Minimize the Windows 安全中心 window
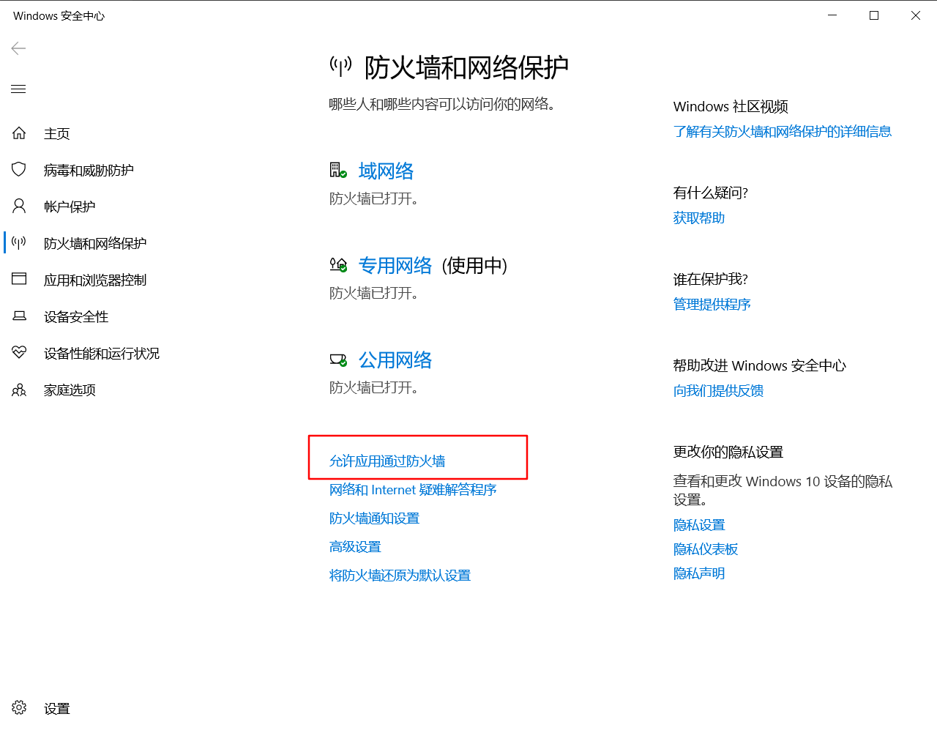Image resolution: width=937 pixels, height=733 pixels. coord(832,15)
